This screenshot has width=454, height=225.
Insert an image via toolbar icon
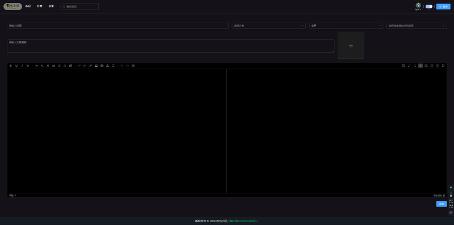click(x=96, y=66)
